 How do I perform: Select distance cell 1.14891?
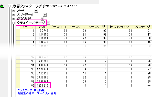pyautogui.click(x=42, y=38)
